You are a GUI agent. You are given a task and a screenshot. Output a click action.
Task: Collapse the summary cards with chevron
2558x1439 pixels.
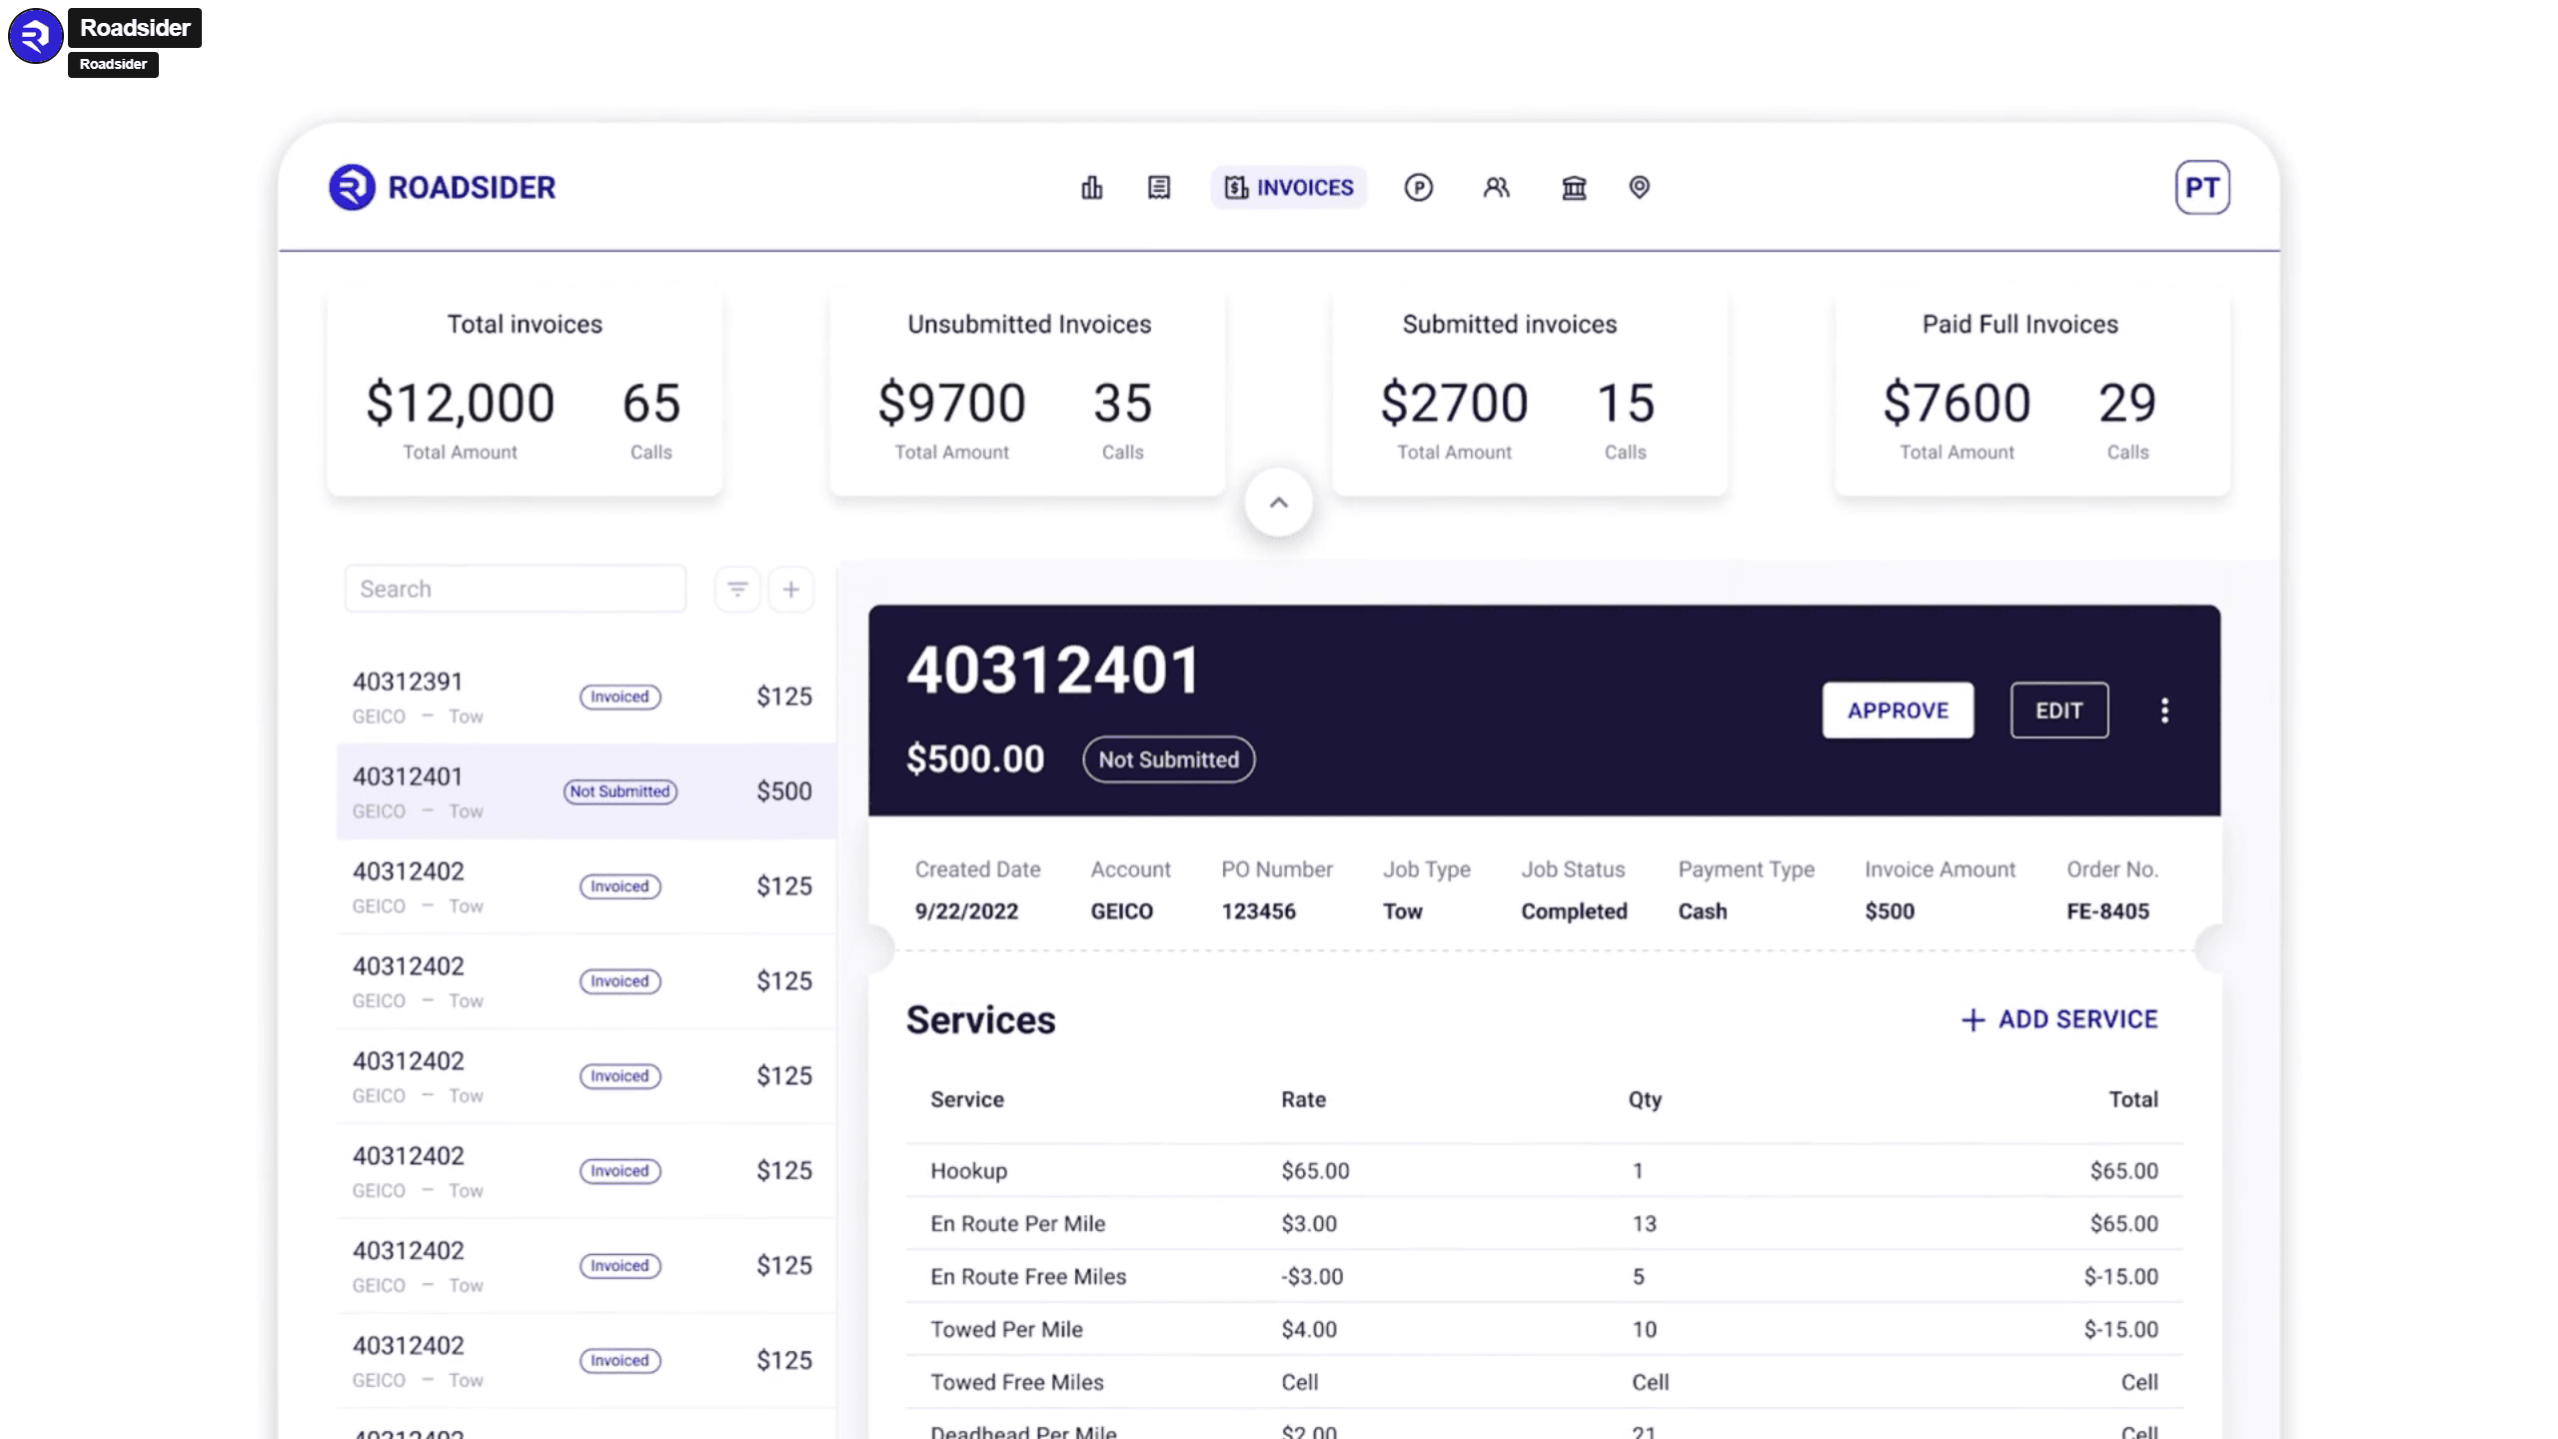click(x=1278, y=503)
